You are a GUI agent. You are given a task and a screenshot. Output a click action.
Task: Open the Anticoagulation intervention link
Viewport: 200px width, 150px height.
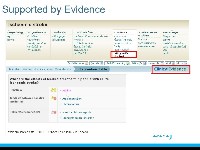click(72, 99)
